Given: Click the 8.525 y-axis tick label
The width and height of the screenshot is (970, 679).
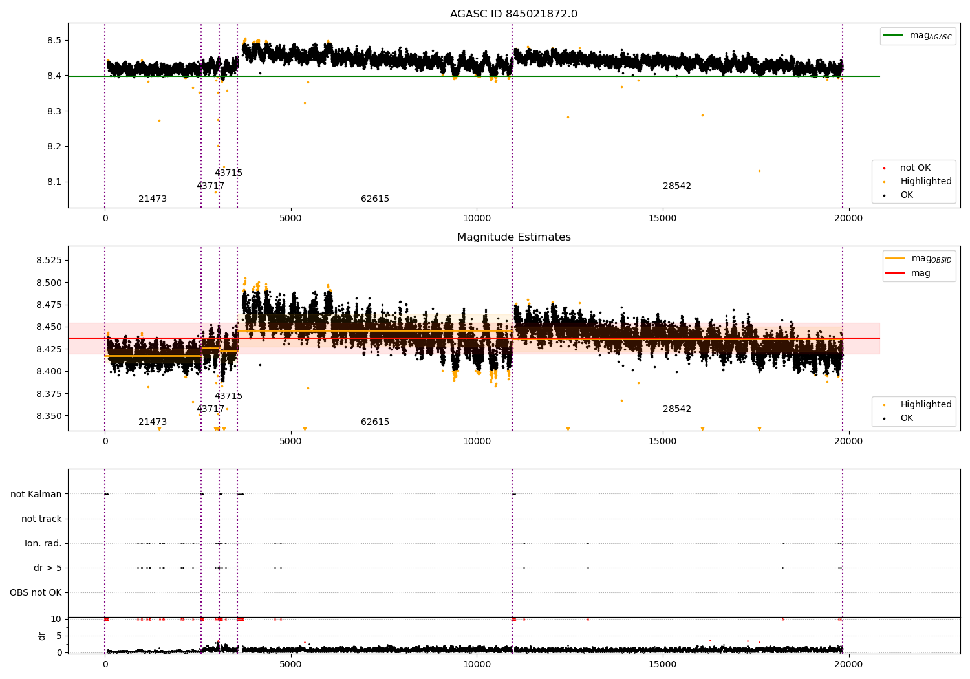Looking at the screenshot, I should tap(49, 261).
